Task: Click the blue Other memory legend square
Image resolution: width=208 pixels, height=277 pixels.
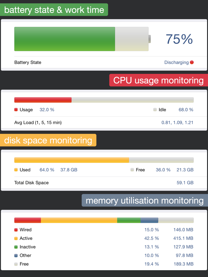Action: pos(16,255)
